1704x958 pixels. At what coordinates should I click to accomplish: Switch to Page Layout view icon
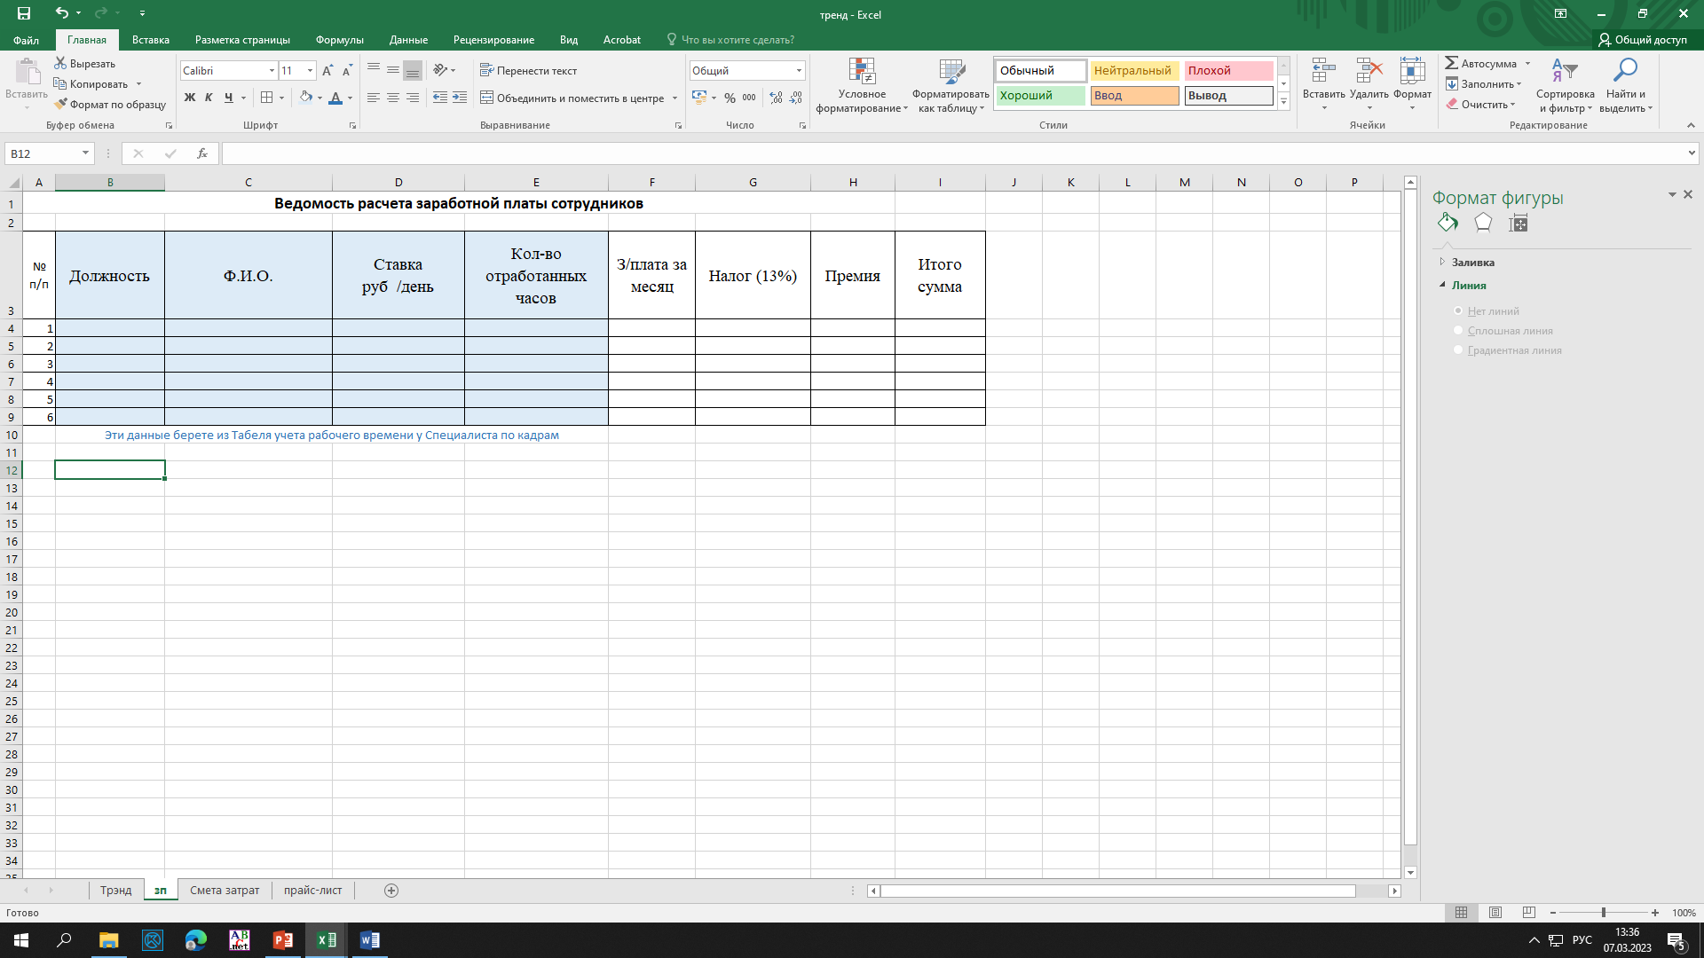point(1495,913)
